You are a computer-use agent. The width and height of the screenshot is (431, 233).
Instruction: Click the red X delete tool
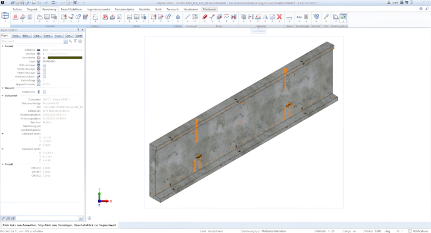(x=279, y=17)
